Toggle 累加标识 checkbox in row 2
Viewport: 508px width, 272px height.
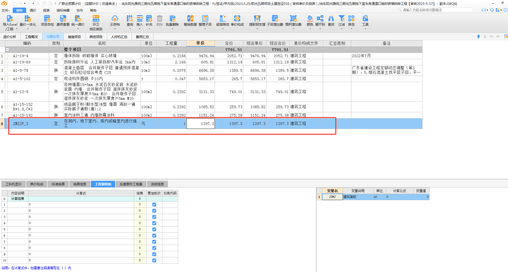pos(154,211)
